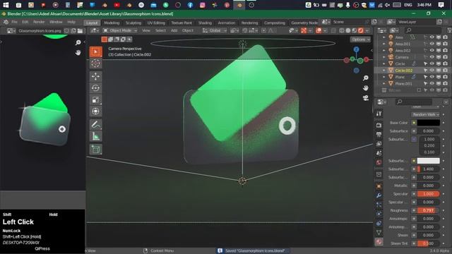Click the outliner search field
The image size is (452, 254).
point(422,30)
